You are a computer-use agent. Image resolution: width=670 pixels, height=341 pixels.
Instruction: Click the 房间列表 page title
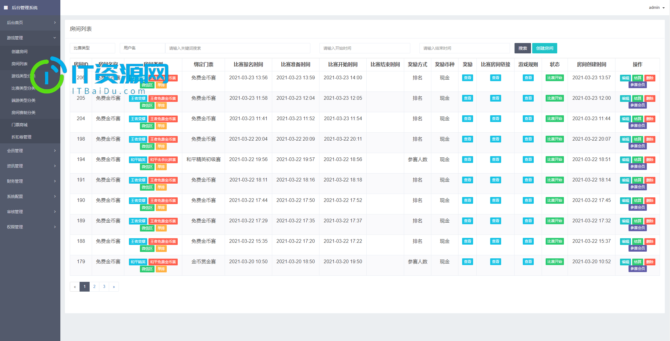(x=80, y=29)
